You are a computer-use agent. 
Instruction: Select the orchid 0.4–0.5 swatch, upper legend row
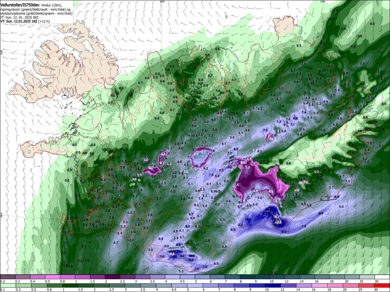pyautogui.click(x=37, y=277)
